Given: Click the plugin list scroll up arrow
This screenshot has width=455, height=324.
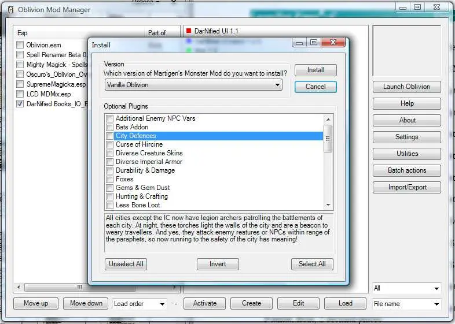Looking at the screenshot, I should pyautogui.click(x=328, y=120).
